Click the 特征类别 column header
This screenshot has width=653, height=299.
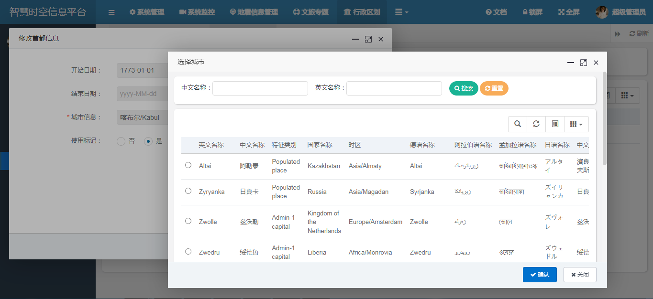[284, 145]
